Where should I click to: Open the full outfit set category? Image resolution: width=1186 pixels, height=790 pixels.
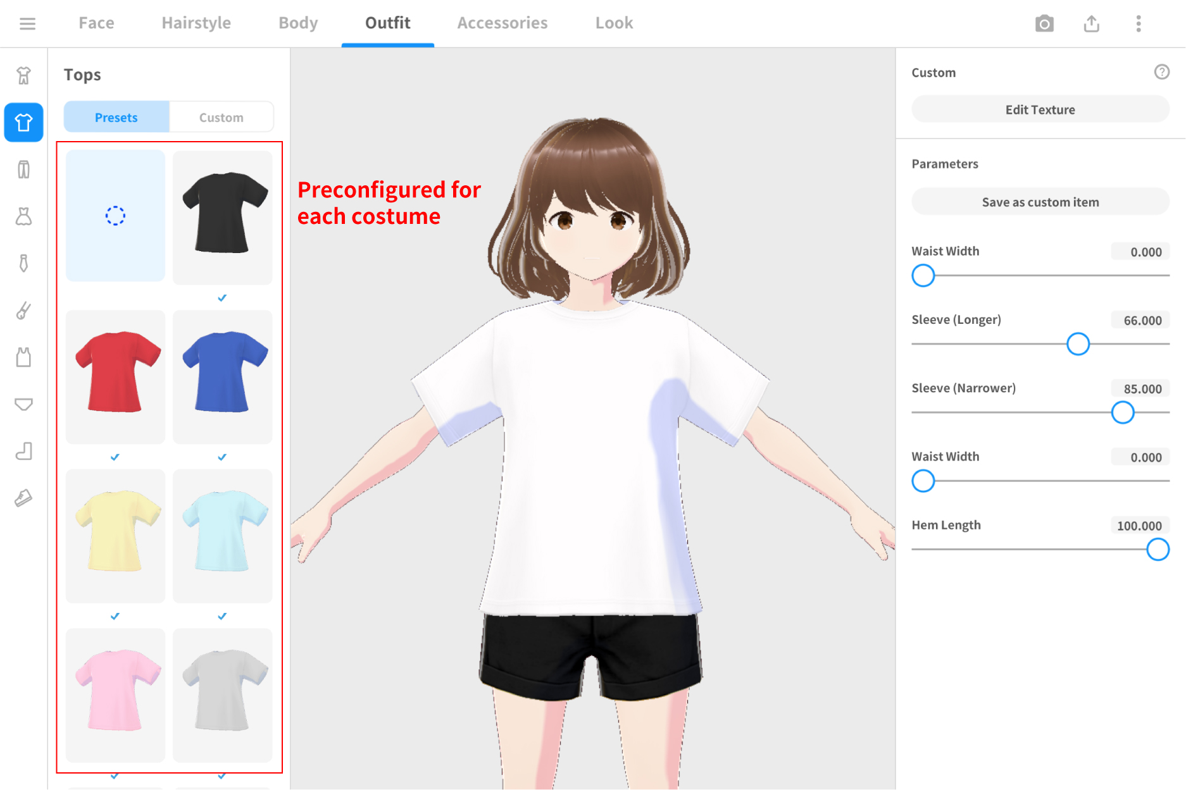[23, 75]
